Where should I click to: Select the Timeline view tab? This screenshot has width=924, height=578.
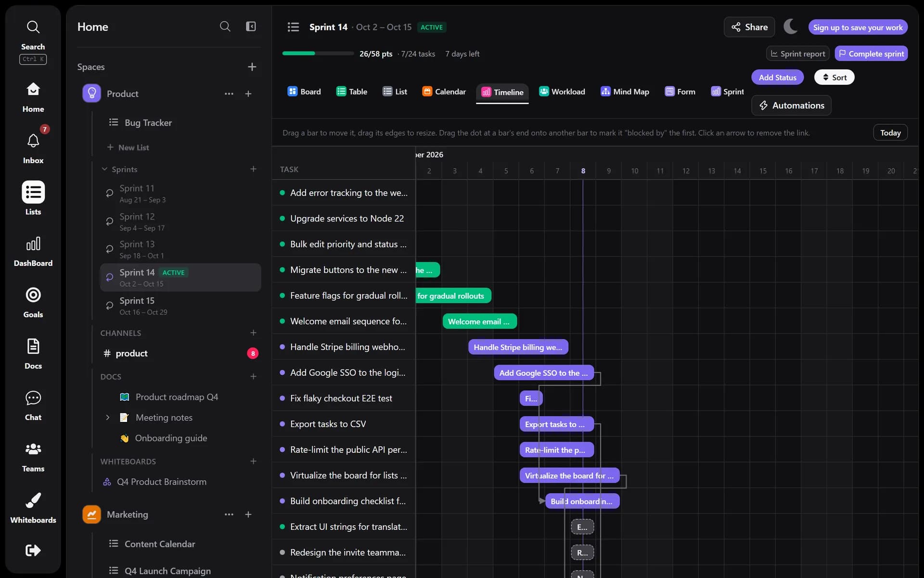502,92
